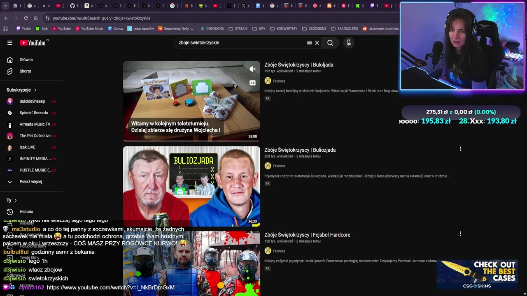Image resolution: width=527 pixels, height=296 pixels.
Task: Open the Buliozjada video thumbnail
Action: 191,186
